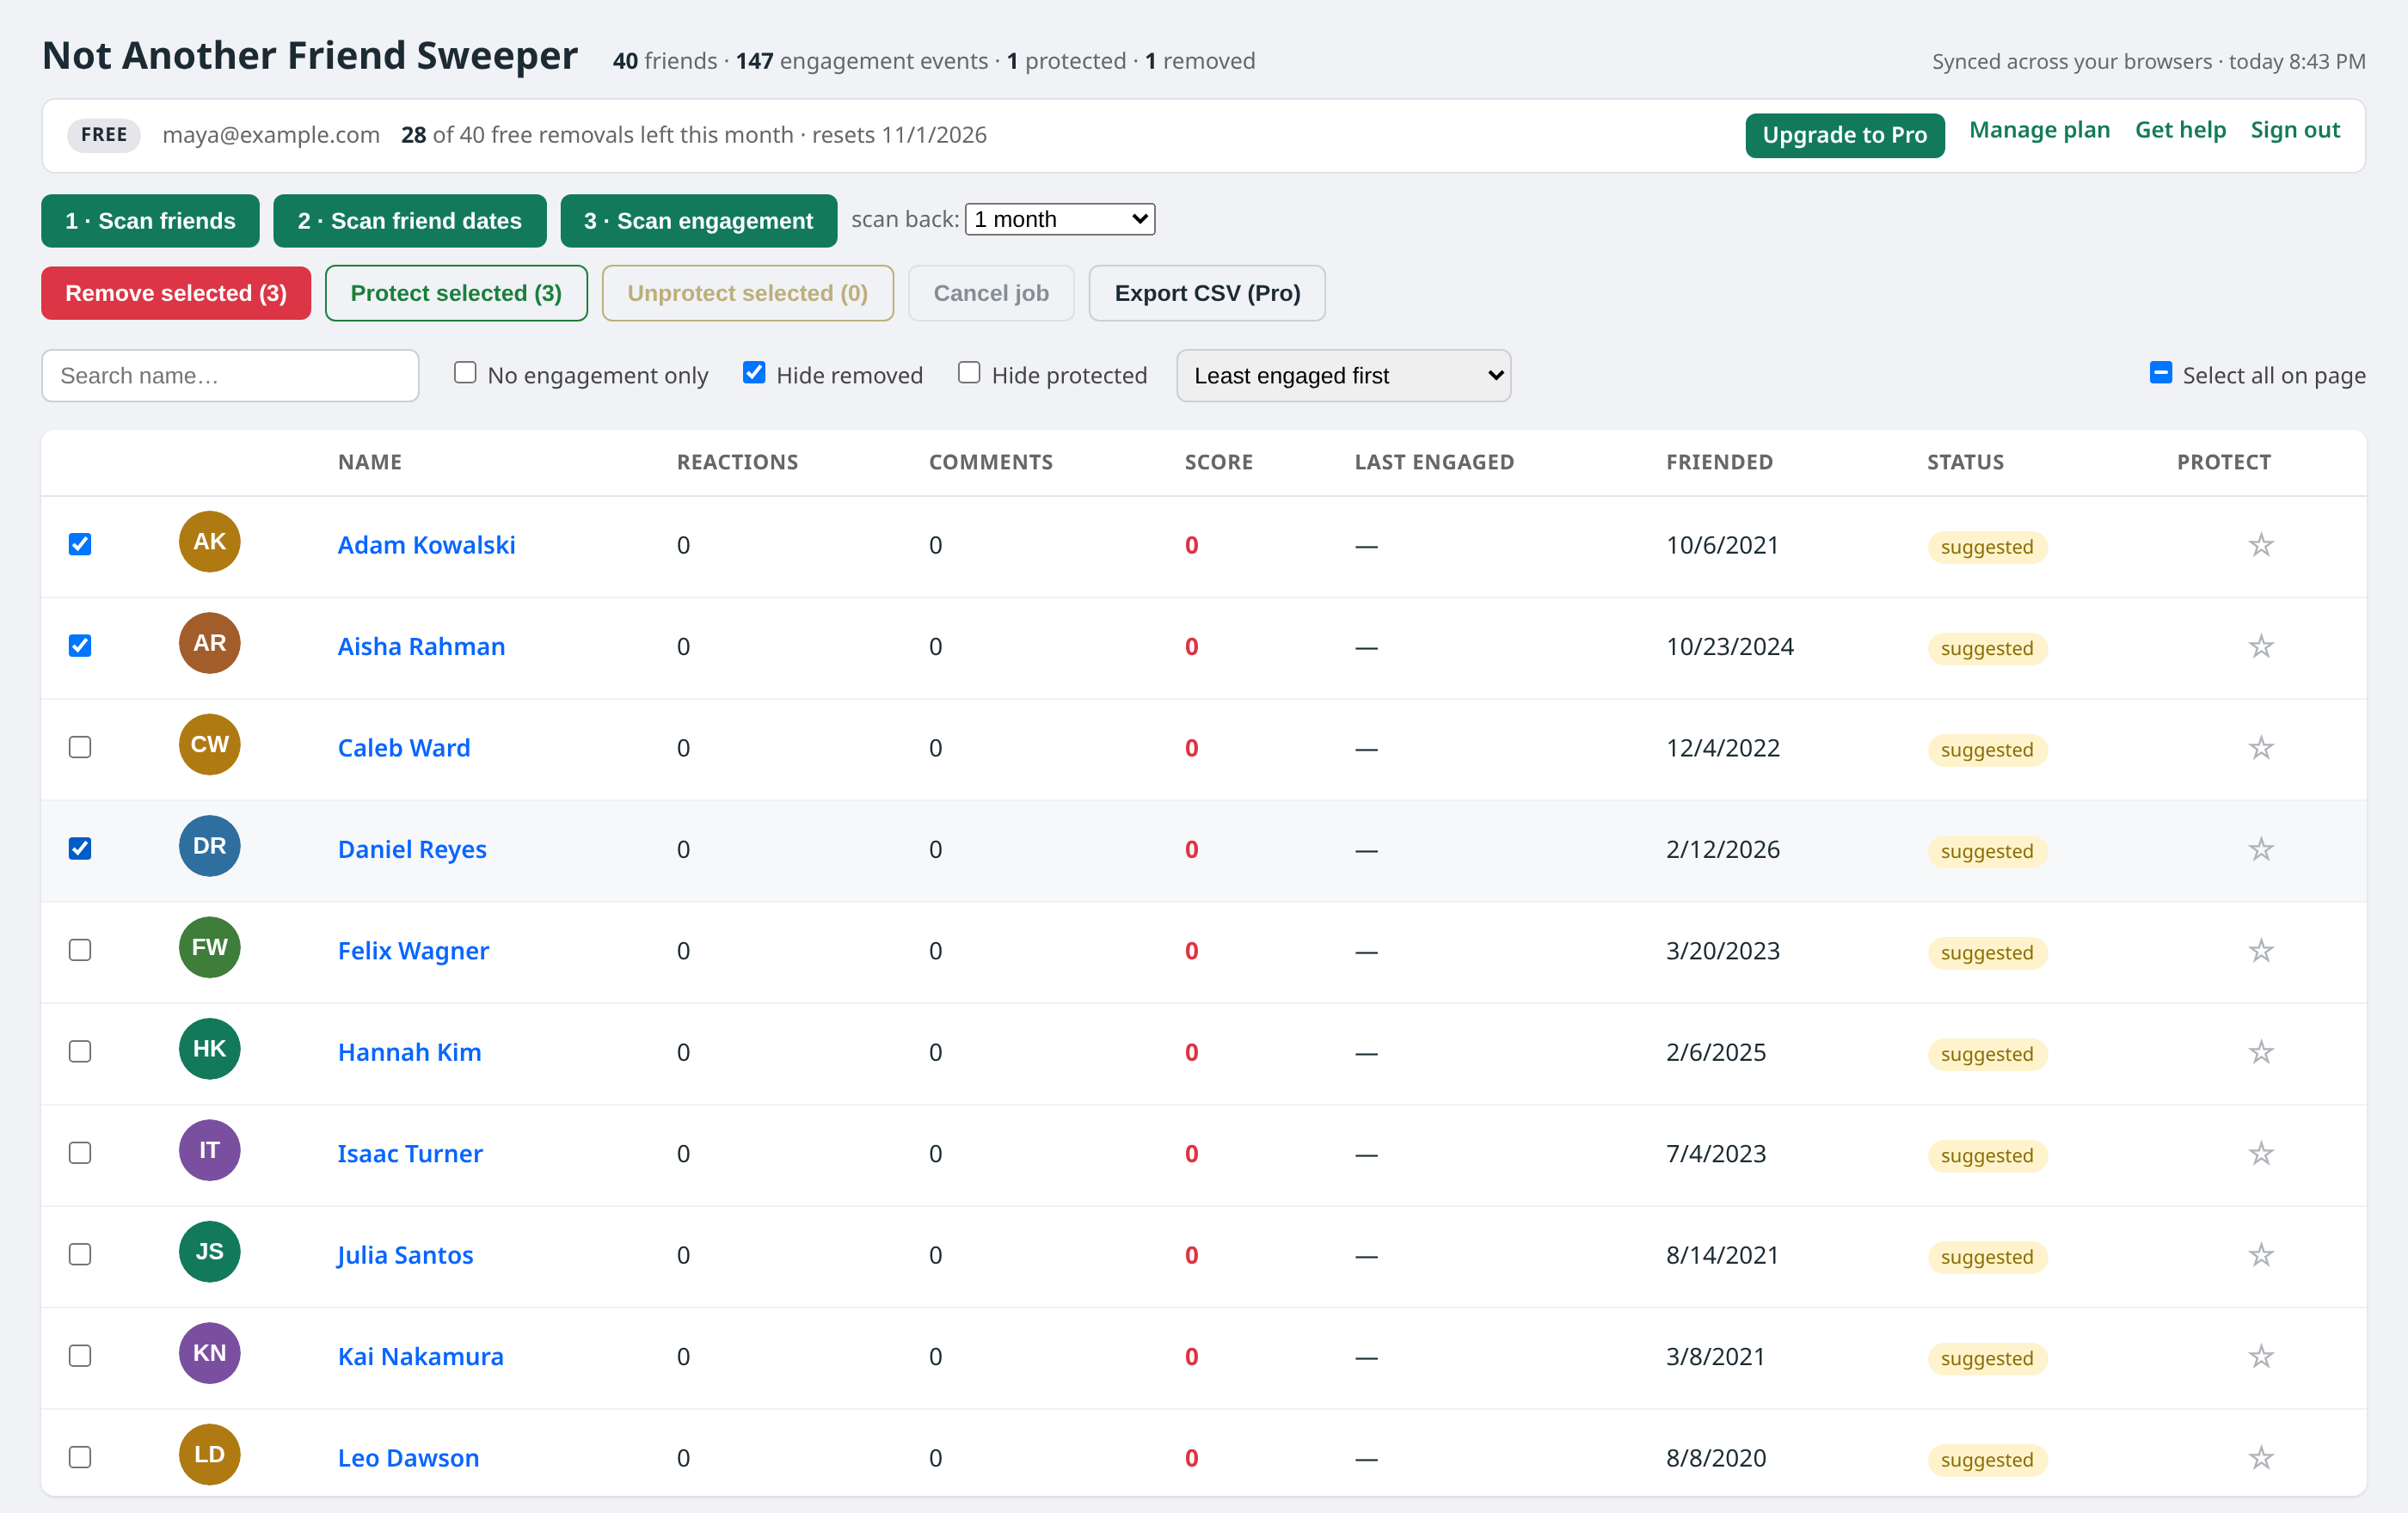Open the Least engaged first sort dropdown
This screenshot has height=1513, width=2408.
1343,376
